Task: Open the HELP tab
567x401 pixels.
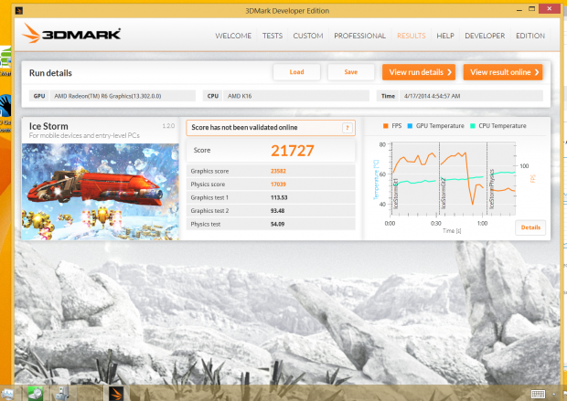Action: (445, 36)
